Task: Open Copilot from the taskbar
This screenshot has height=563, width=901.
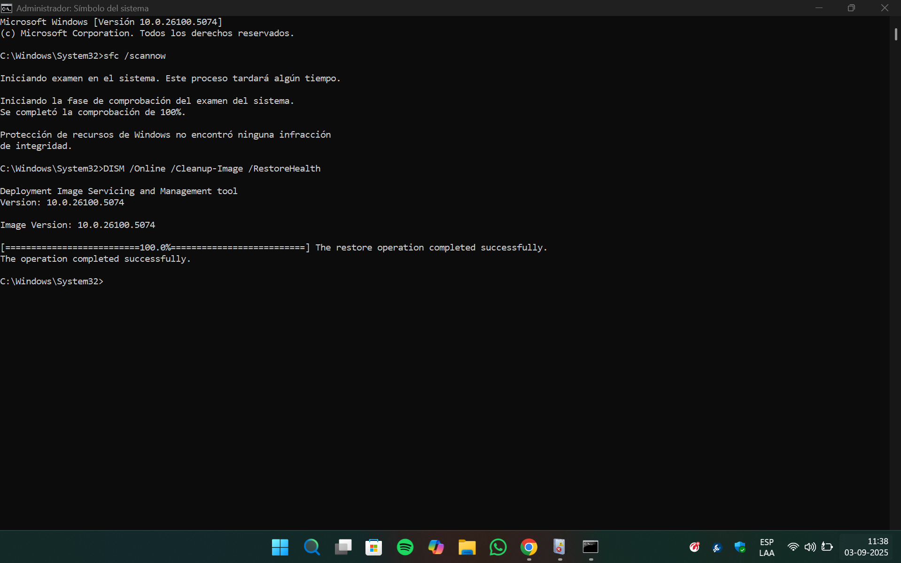Action: 436,547
